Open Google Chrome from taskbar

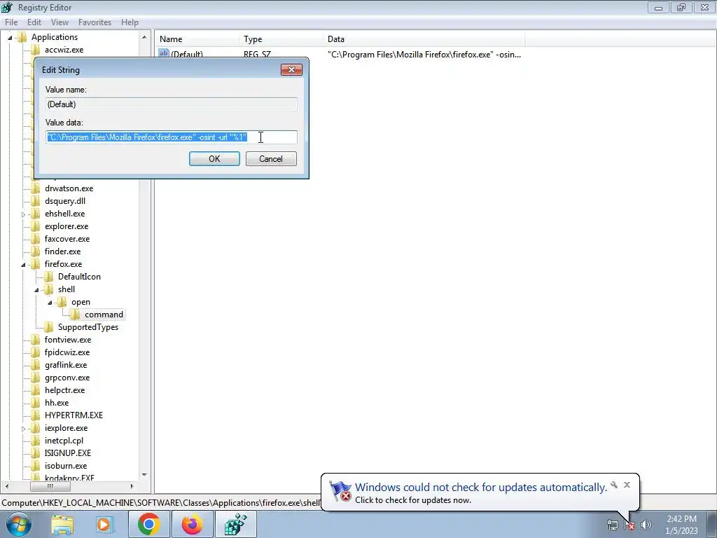click(148, 524)
